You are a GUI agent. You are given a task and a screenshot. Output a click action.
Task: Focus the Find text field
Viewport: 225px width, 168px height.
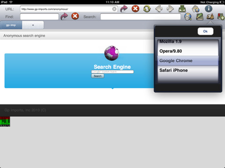39,17
